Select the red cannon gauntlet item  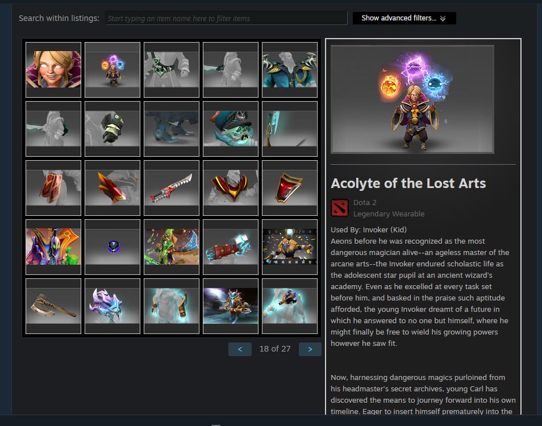coord(231,247)
